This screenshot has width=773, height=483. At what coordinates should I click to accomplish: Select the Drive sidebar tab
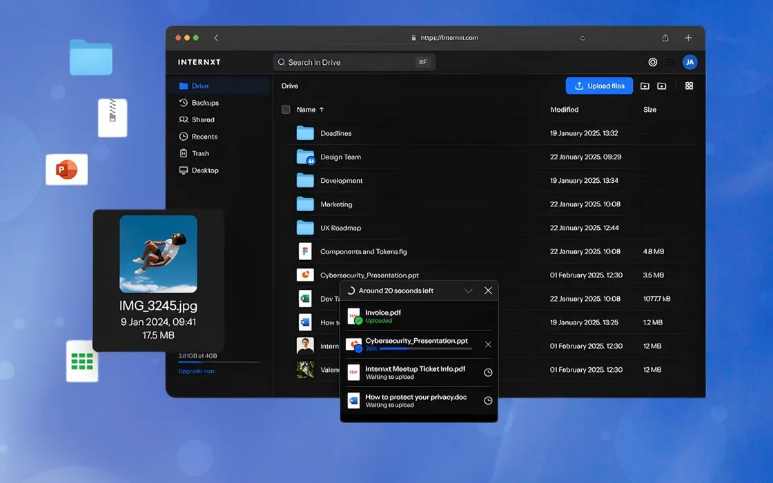[x=195, y=86]
